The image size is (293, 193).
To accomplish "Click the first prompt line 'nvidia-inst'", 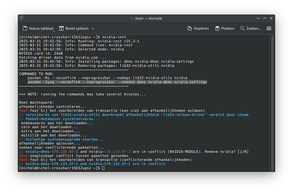I will (73, 37).
